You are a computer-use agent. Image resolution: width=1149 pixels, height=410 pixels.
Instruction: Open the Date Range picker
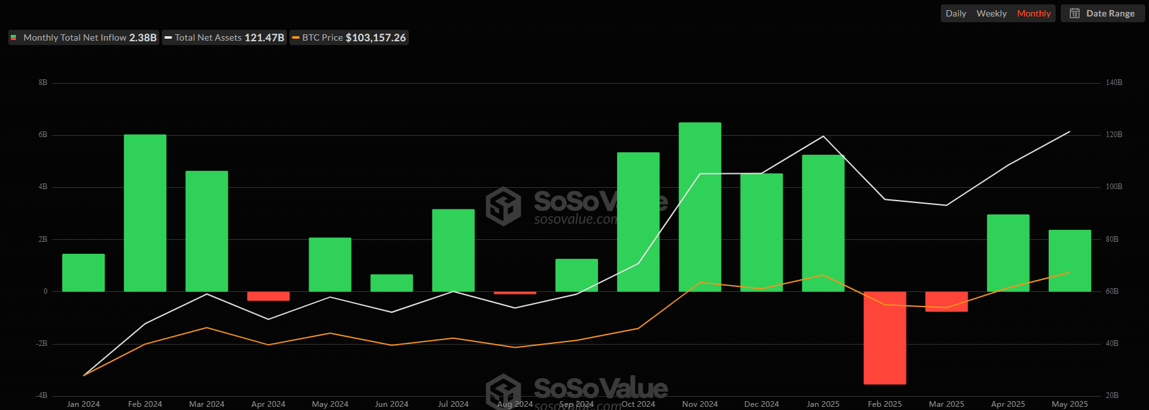pos(1103,13)
